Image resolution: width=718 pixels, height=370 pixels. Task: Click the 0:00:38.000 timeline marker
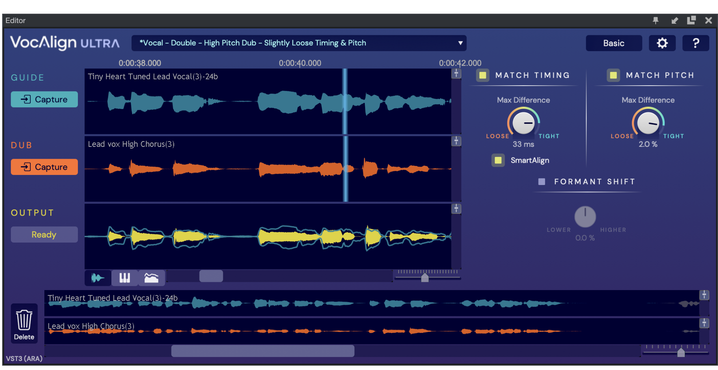[x=140, y=63]
